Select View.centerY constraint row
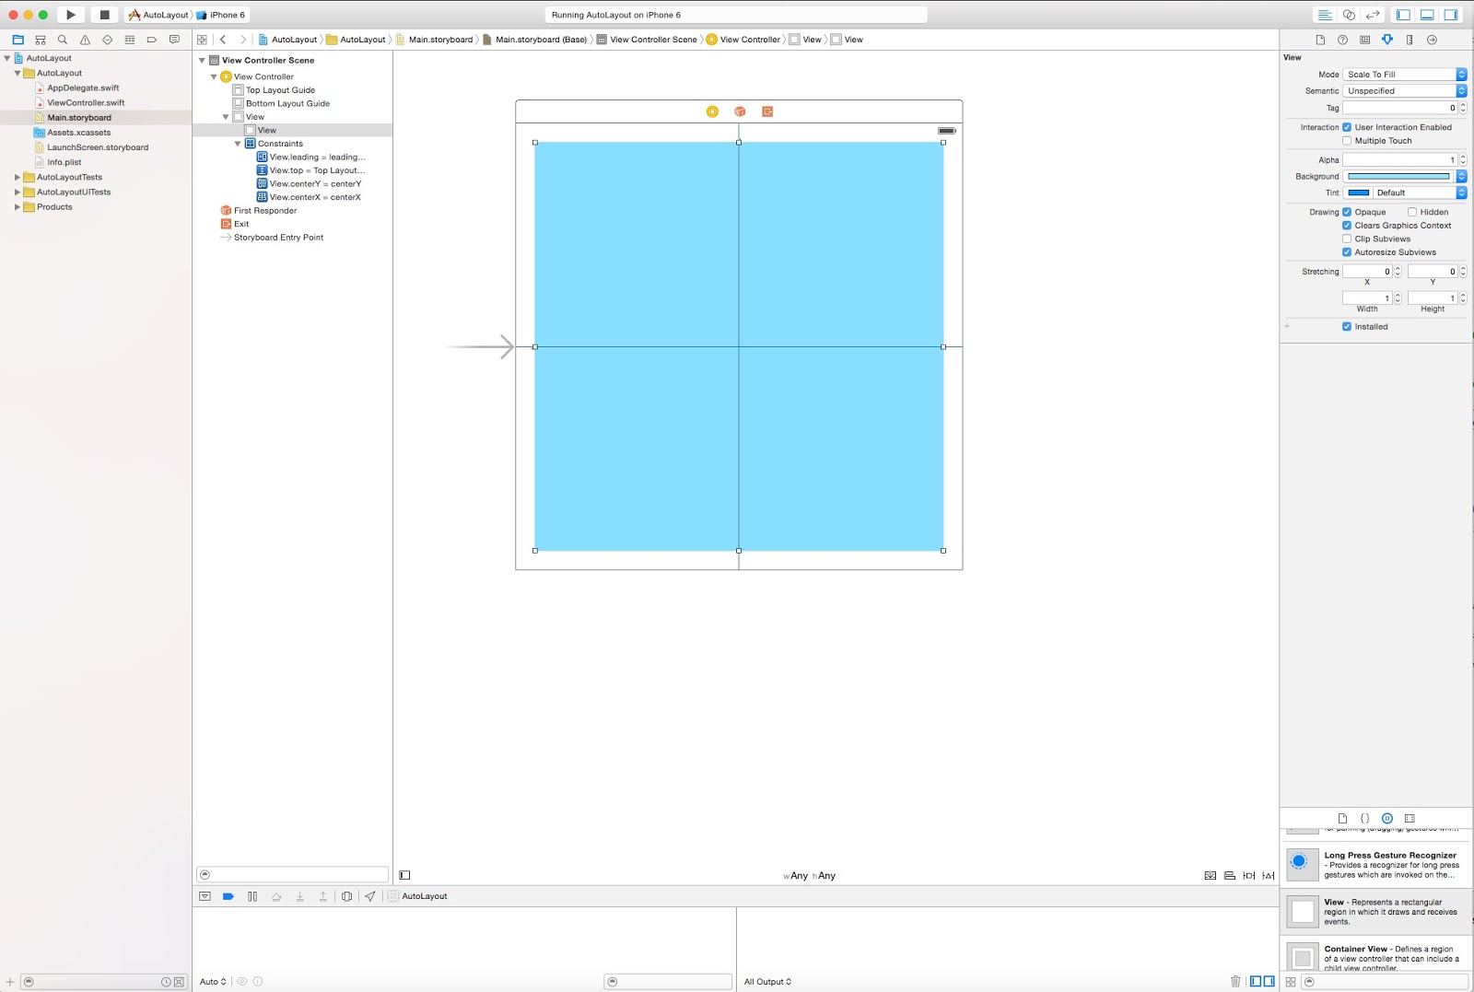Image resolution: width=1474 pixels, height=992 pixels. (x=309, y=184)
